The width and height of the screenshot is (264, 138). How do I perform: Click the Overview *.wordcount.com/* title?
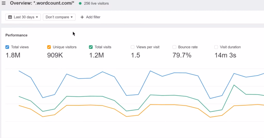click(42, 3)
